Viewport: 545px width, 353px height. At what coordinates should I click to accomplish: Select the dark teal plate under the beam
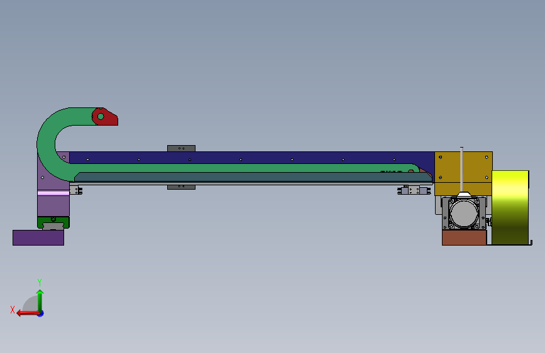tap(253, 177)
